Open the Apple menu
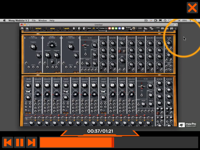The height and width of the screenshot is (150, 200). 5,20
